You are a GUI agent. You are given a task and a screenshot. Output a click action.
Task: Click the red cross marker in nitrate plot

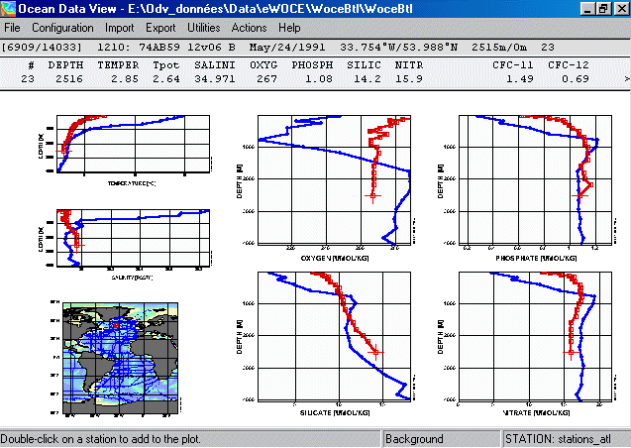click(x=570, y=351)
